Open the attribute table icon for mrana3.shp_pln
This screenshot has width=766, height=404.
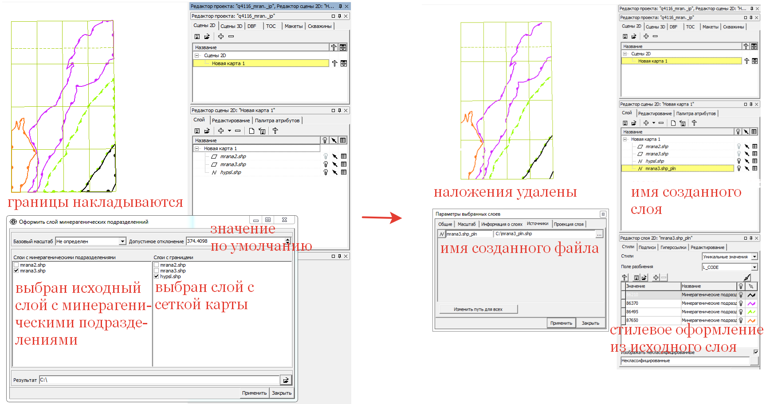point(754,168)
